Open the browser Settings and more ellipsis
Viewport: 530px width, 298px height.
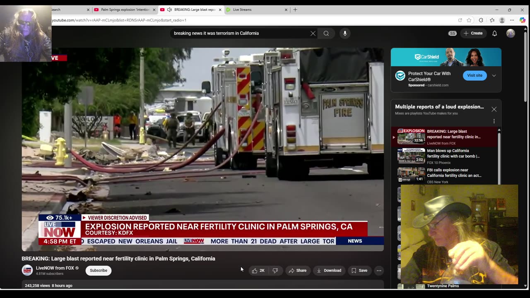pyautogui.click(x=512, y=20)
